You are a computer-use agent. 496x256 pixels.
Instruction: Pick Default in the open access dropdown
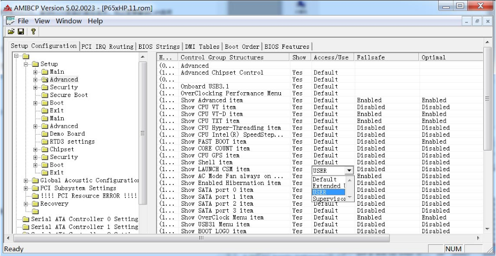click(324, 180)
